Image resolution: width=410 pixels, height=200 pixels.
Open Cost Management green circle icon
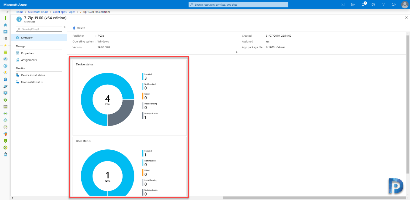click(5, 147)
